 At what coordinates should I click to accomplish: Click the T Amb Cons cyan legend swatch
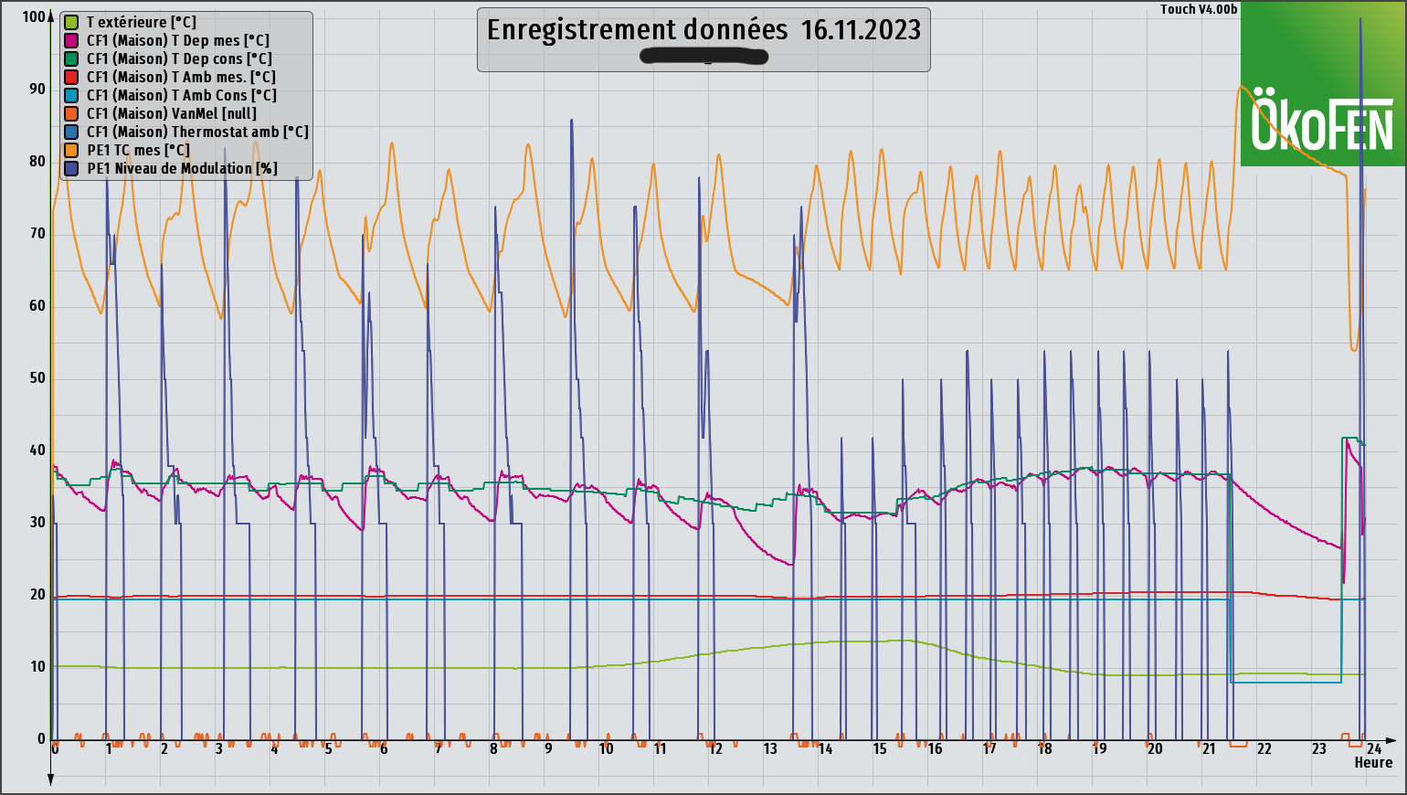coord(71,95)
